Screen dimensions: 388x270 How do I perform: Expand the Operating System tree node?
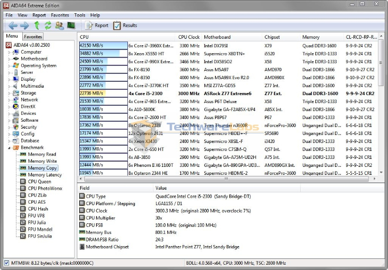coord(9,66)
